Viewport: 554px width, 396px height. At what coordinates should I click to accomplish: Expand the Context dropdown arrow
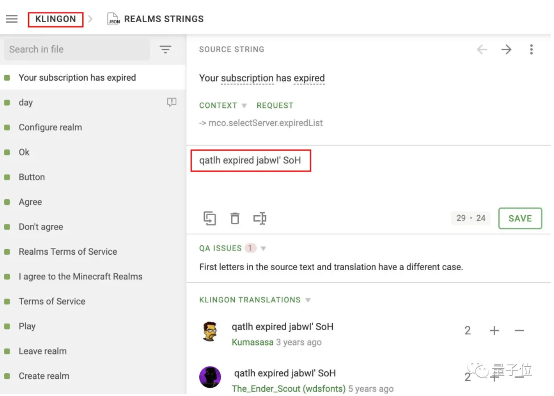[244, 106]
